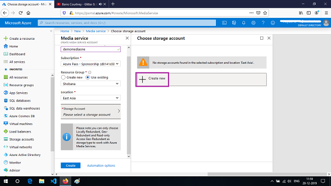Open the Shobana resource group dropdown

[91, 84]
